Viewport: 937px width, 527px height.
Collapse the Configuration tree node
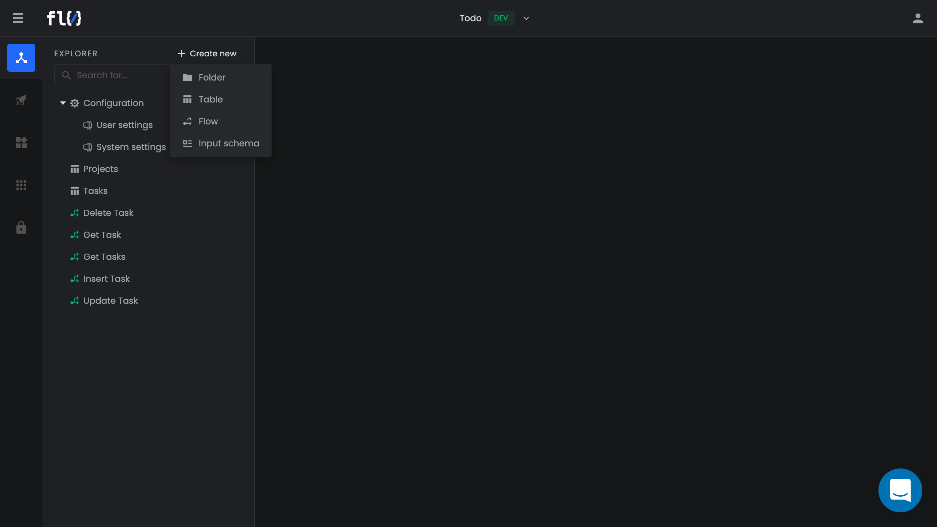click(63, 103)
